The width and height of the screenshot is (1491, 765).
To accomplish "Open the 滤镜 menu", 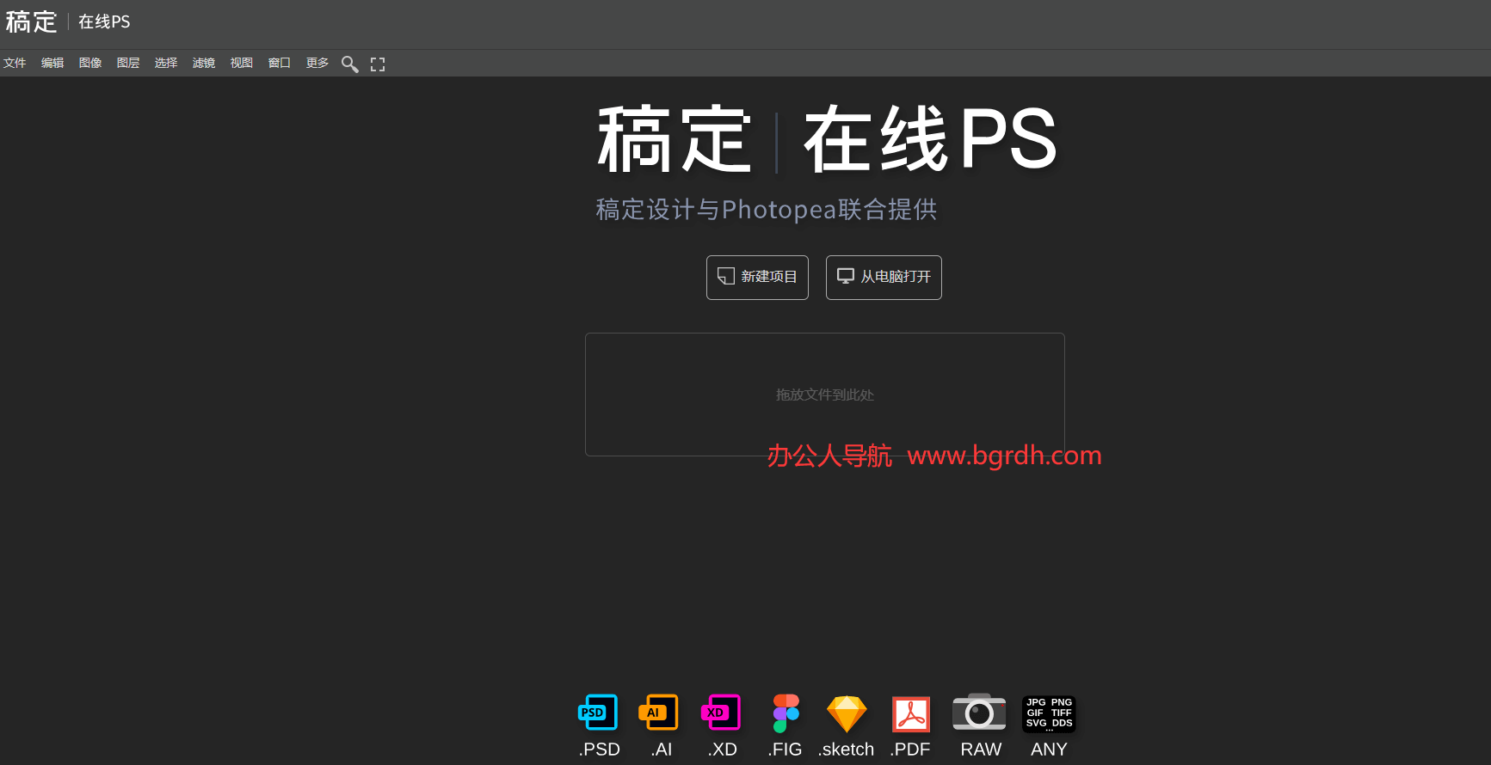I will [204, 63].
